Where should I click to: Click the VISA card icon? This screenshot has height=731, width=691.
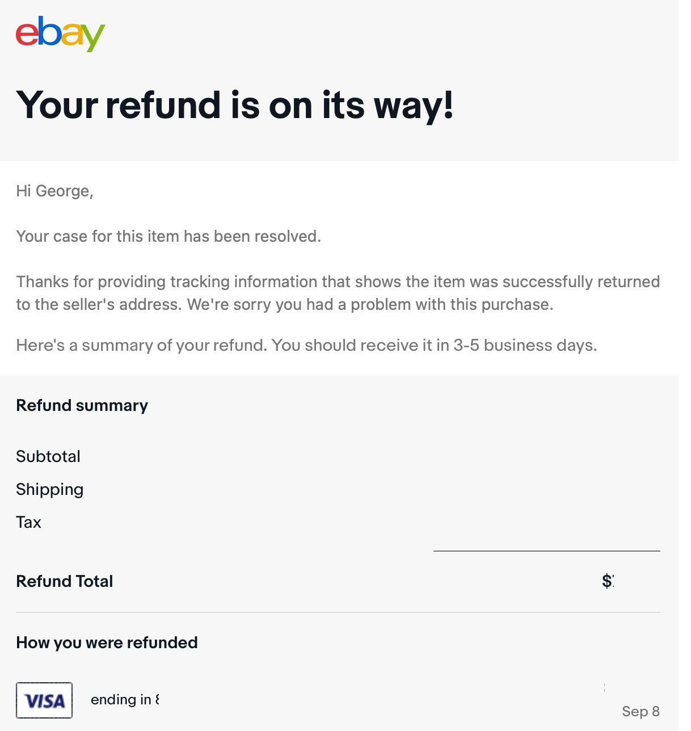tap(44, 700)
